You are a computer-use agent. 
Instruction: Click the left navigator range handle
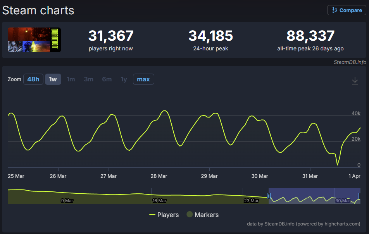tap(269, 196)
